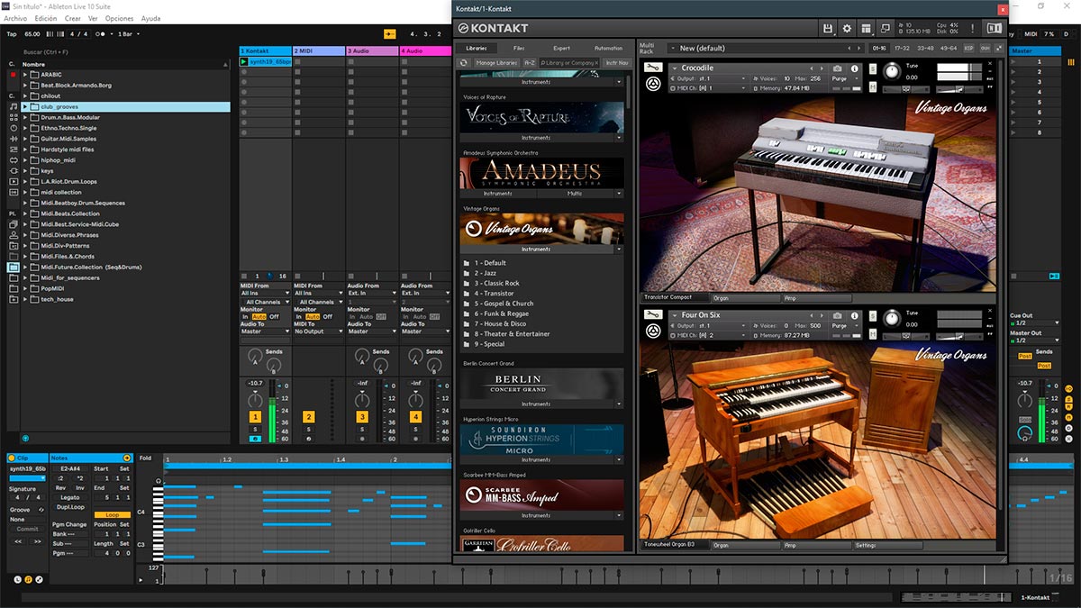Click the Ableton metronome circles icon
The image size is (1081, 608).
(x=100, y=33)
